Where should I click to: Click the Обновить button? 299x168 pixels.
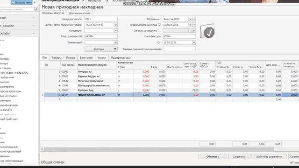click(213, 157)
